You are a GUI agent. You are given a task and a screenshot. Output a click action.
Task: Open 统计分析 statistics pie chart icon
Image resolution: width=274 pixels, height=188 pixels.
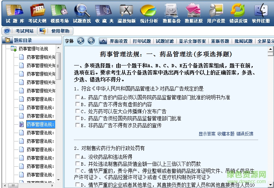click(149, 11)
